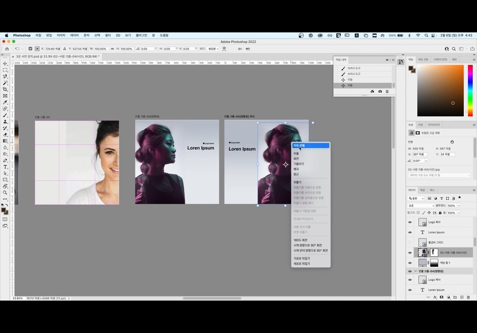
Task: Click the reset transform arrow in Properties
Action: tap(452, 142)
